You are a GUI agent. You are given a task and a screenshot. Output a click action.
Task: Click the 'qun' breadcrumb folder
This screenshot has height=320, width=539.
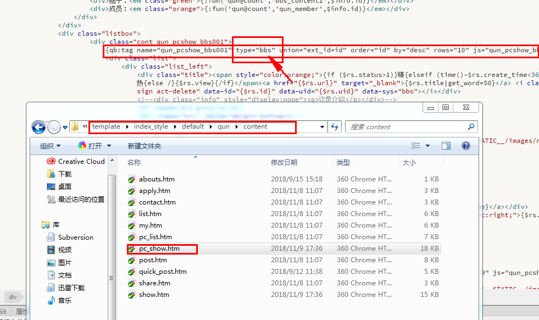[224, 126]
